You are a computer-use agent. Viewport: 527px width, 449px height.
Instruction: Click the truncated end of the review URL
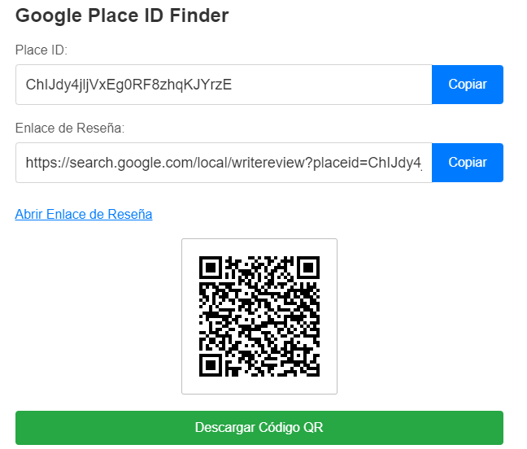pyautogui.click(x=412, y=163)
